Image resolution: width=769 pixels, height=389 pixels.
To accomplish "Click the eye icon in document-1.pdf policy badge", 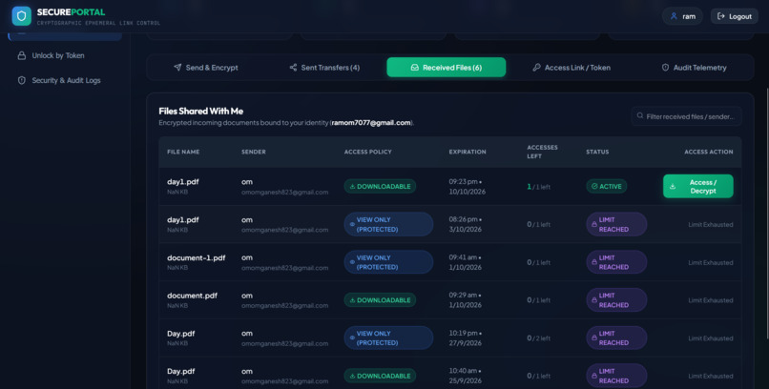I will coord(352,262).
